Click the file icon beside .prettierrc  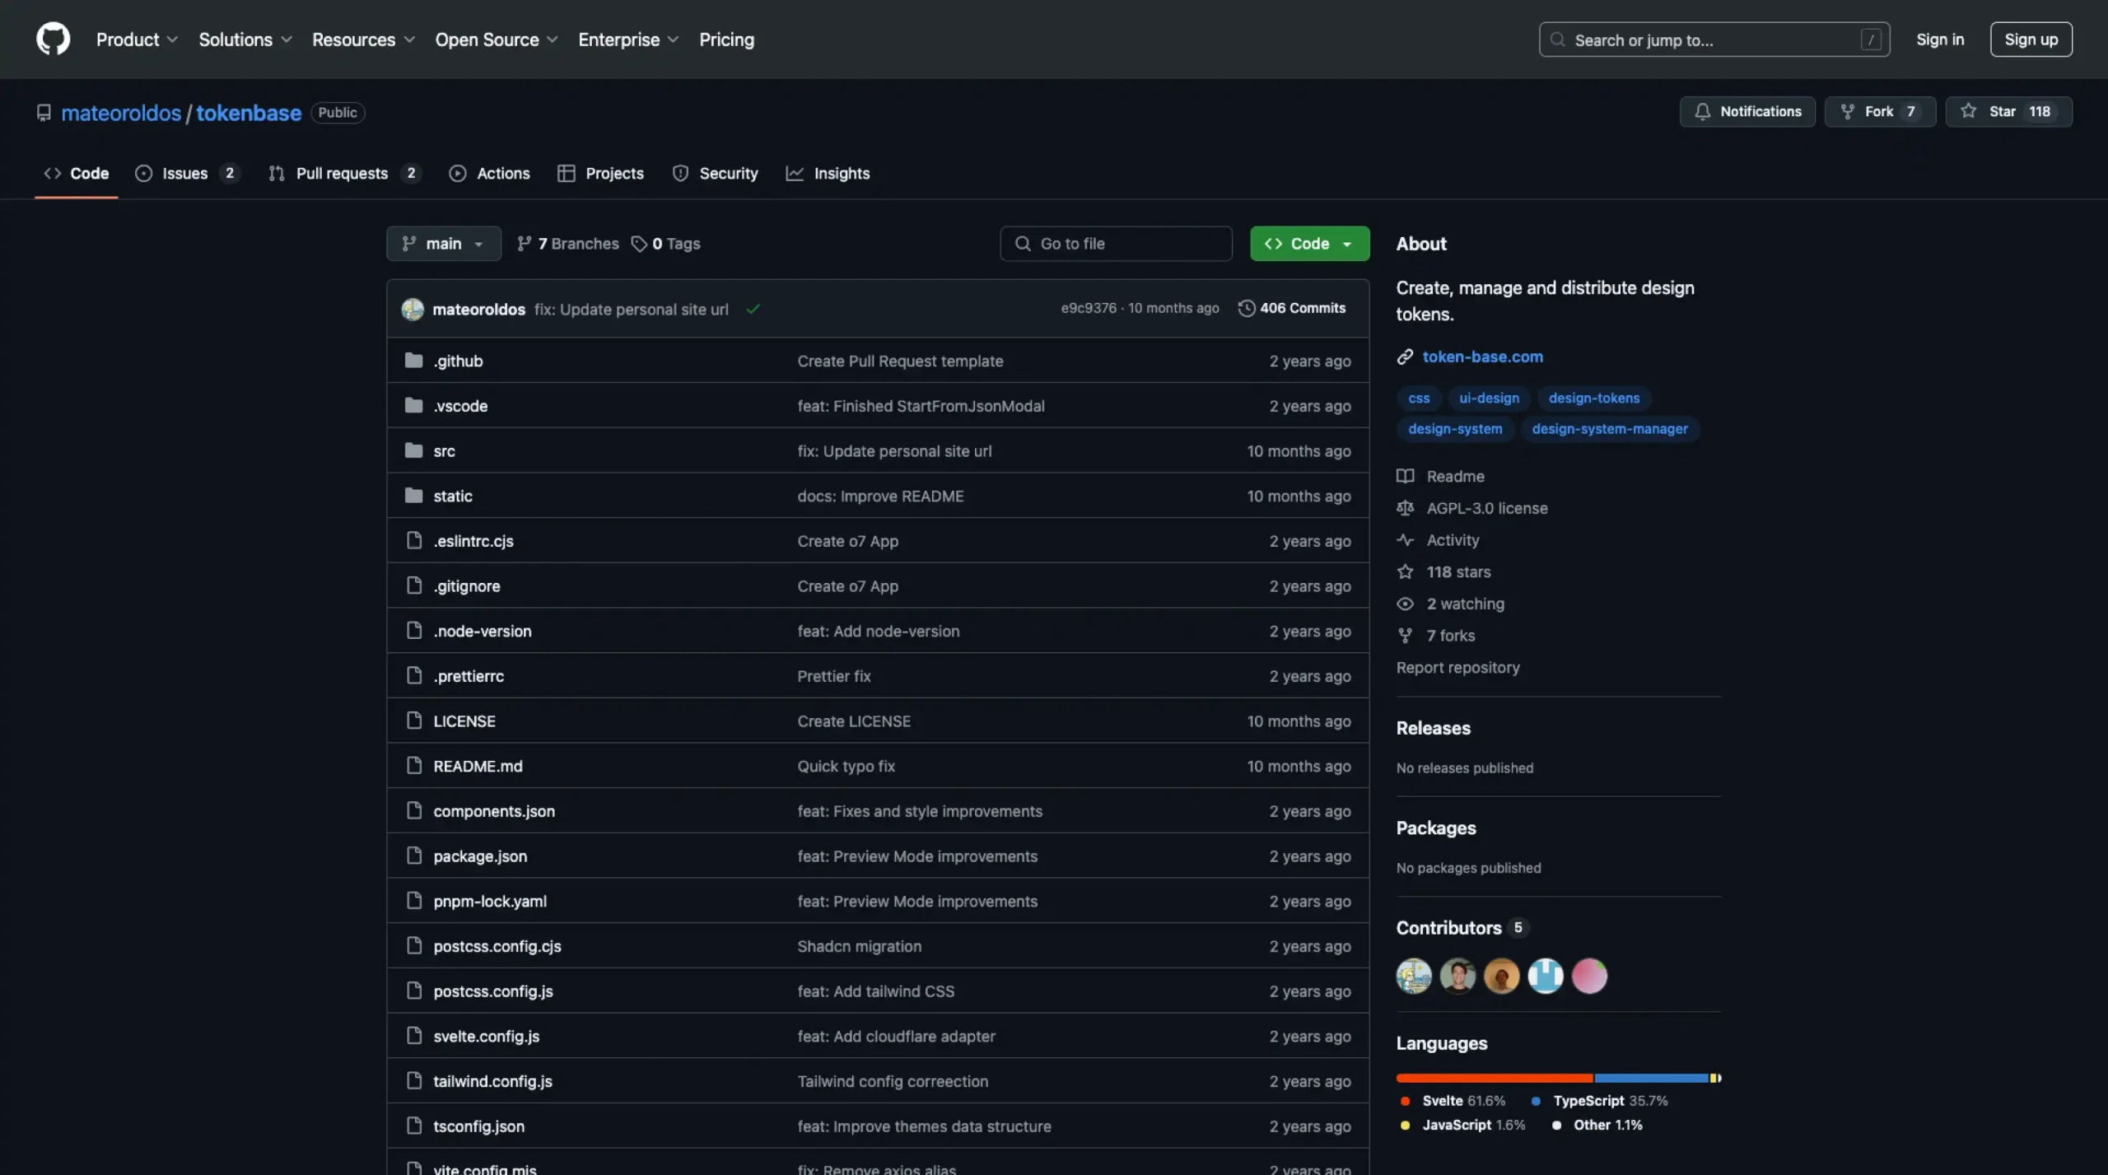point(414,675)
